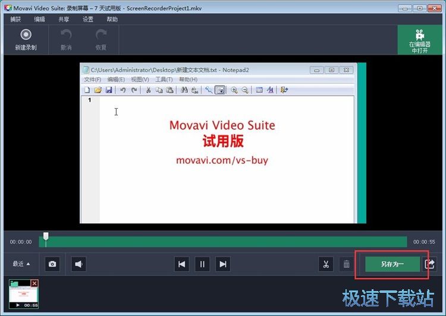The height and width of the screenshot is (316, 446).
Task: Jump to the previous frame
Action: (182, 264)
